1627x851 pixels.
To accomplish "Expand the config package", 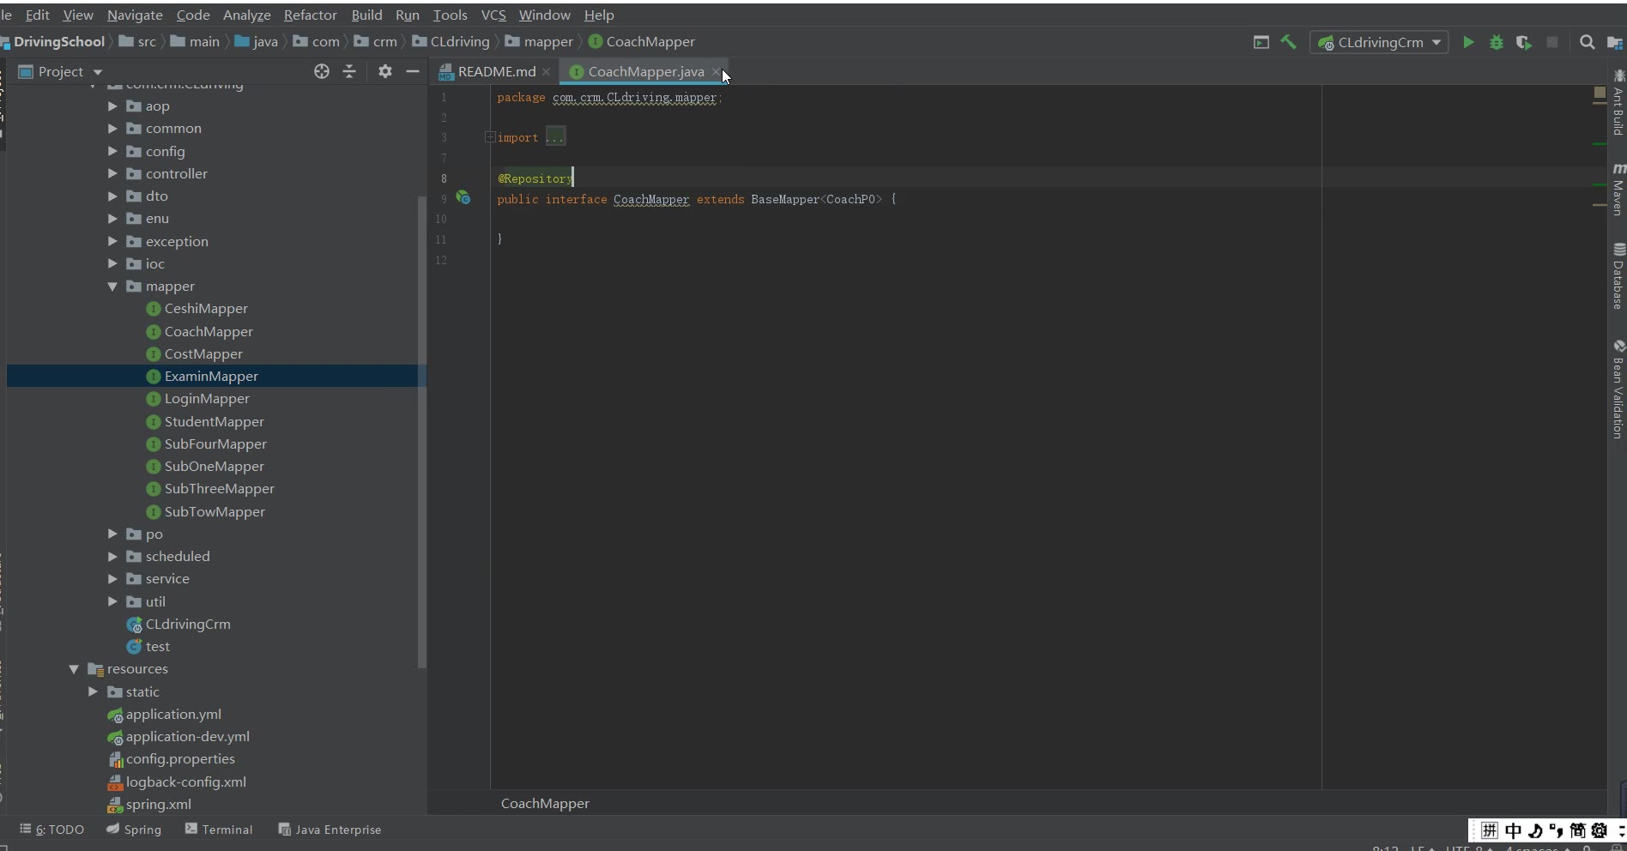I will 112,151.
